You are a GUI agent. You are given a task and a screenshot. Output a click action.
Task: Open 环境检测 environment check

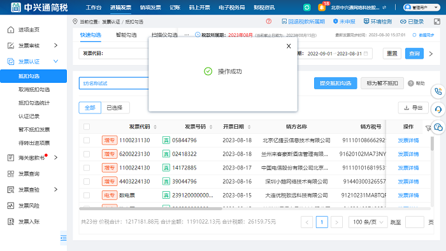pyautogui.click(x=378, y=21)
